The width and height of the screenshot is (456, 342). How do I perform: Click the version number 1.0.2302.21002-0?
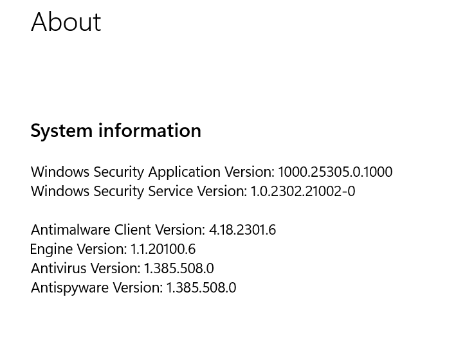point(303,192)
